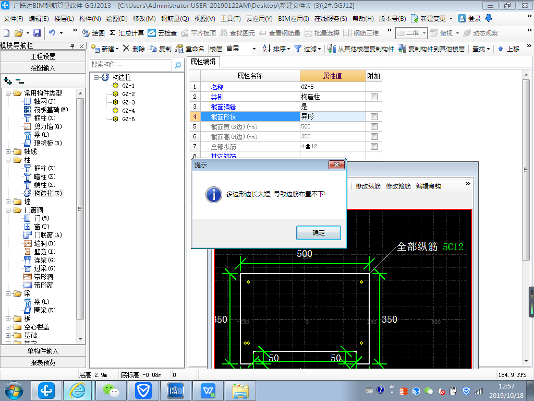
Task: Click the 复制 copy icon
Action: tap(153, 49)
